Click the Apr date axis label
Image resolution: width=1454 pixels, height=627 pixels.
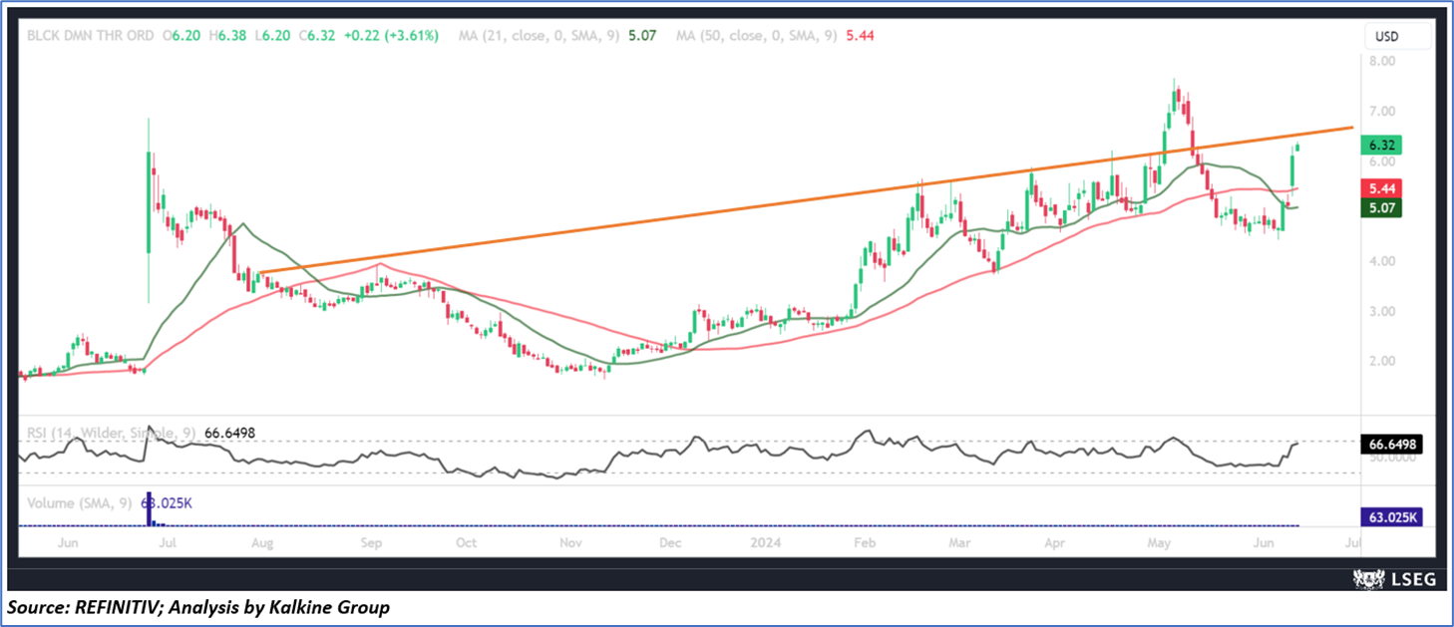click(x=1053, y=544)
